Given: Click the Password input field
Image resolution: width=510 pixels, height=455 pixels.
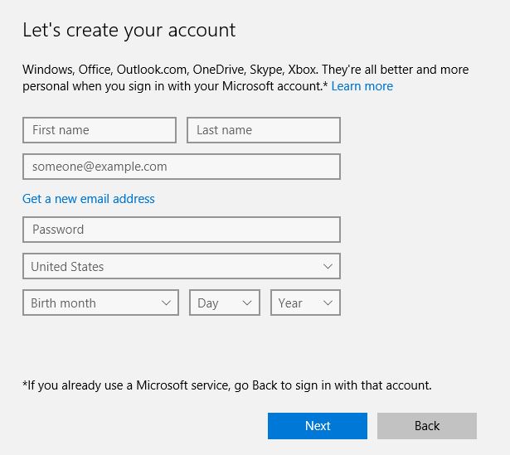Looking at the screenshot, I should pyautogui.click(x=182, y=230).
